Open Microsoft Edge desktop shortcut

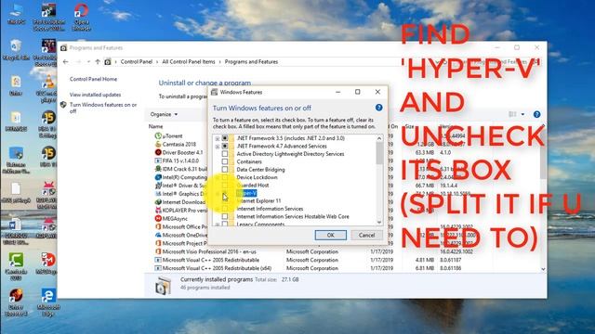coord(48,302)
